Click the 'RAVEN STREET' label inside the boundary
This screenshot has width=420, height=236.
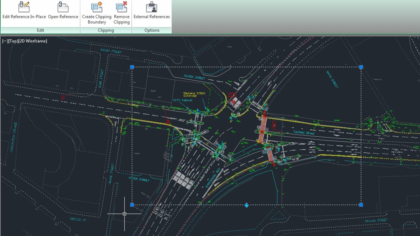pos(195,77)
